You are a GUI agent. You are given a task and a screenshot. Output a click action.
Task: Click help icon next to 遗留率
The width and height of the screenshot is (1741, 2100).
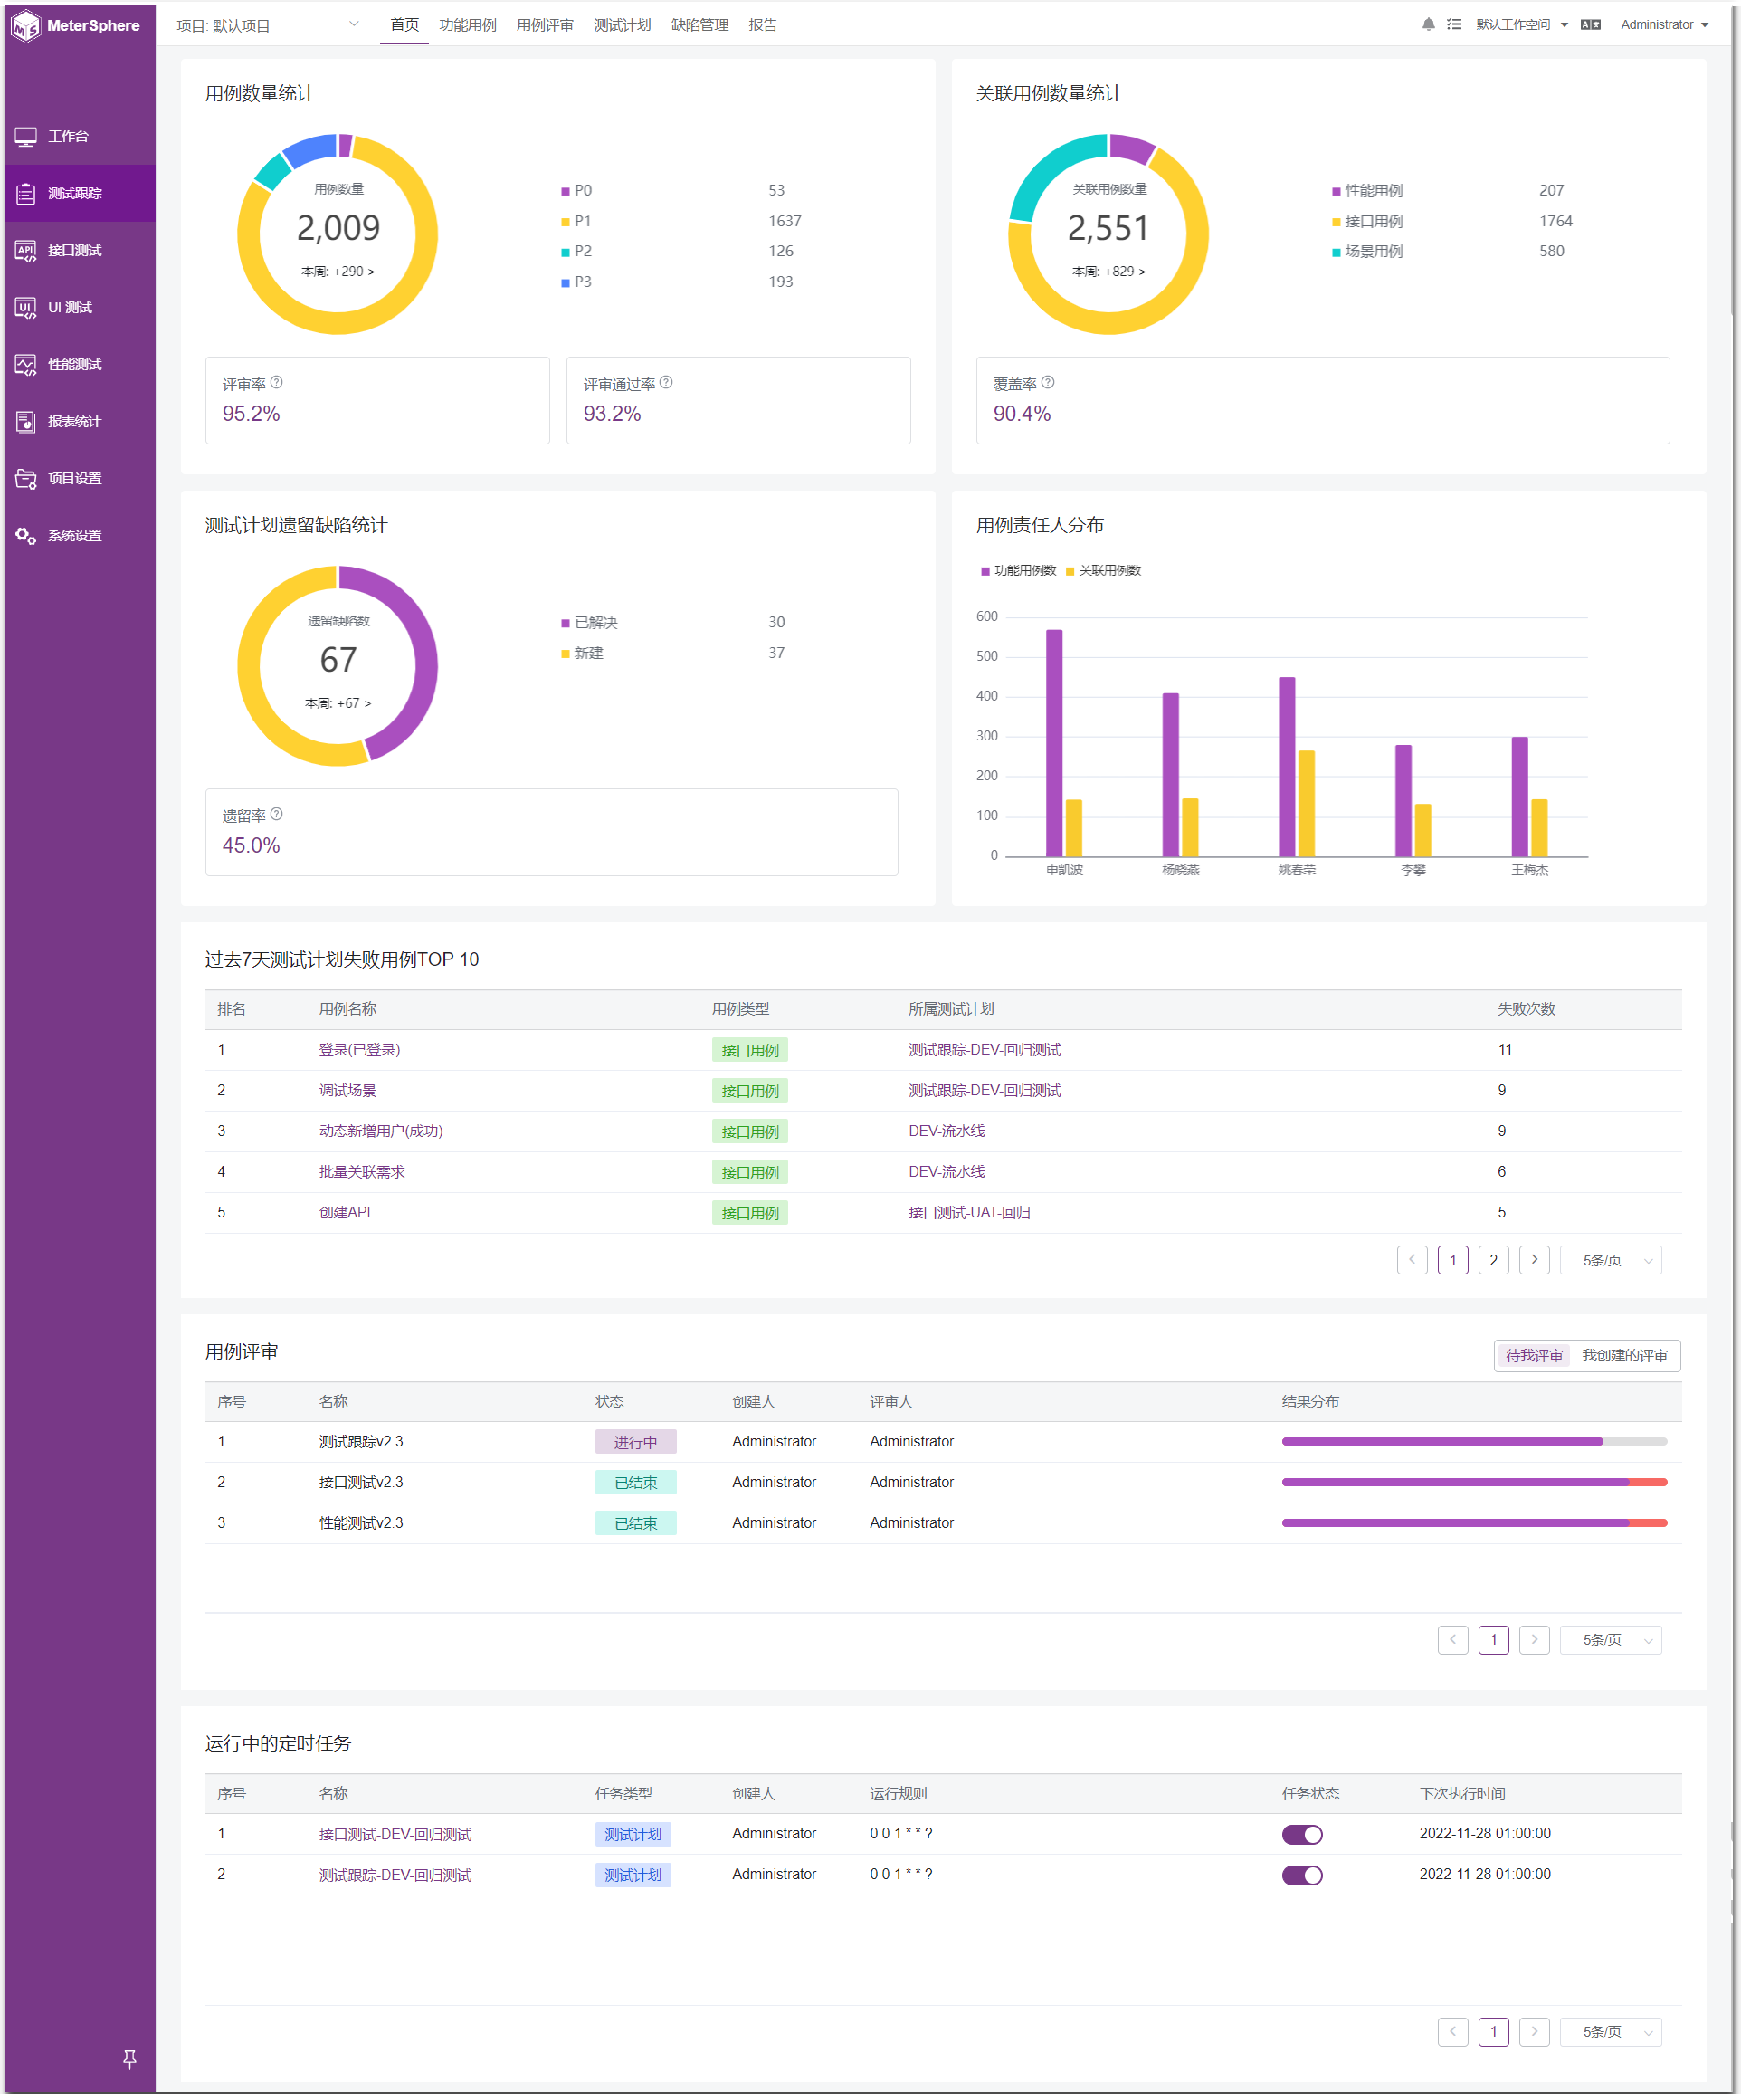tap(277, 814)
